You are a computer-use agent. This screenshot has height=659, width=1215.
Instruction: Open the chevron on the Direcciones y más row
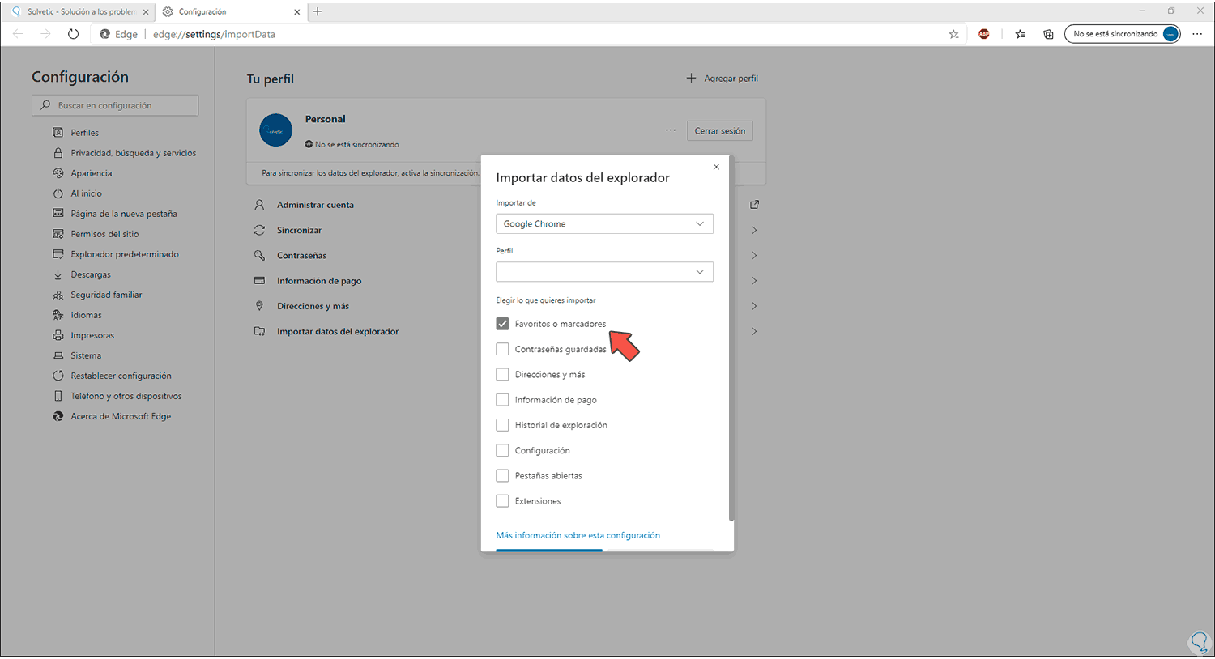754,306
